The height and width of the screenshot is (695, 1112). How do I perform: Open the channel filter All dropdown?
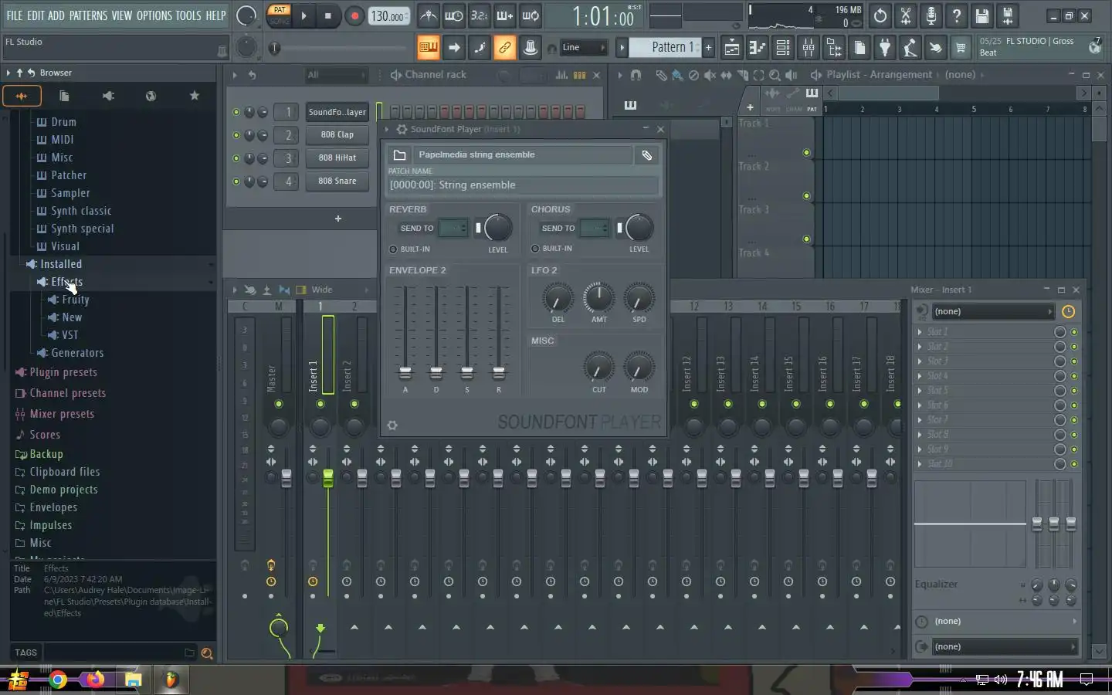click(x=336, y=75)
